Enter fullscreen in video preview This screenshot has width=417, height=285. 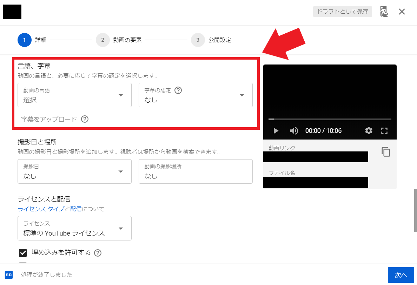(384, 131)
